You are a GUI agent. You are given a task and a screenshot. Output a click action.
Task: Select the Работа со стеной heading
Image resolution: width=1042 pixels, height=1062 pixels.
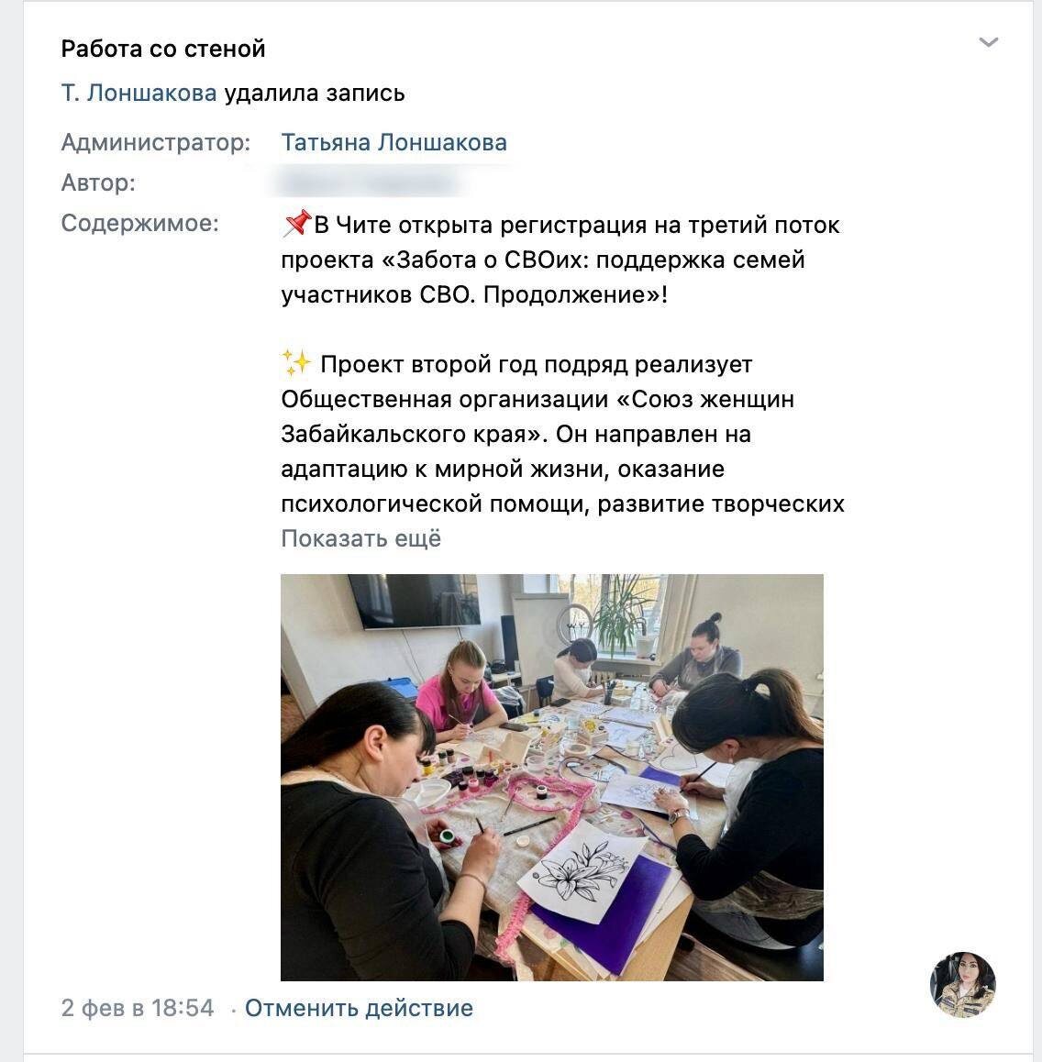pos(163,49)
